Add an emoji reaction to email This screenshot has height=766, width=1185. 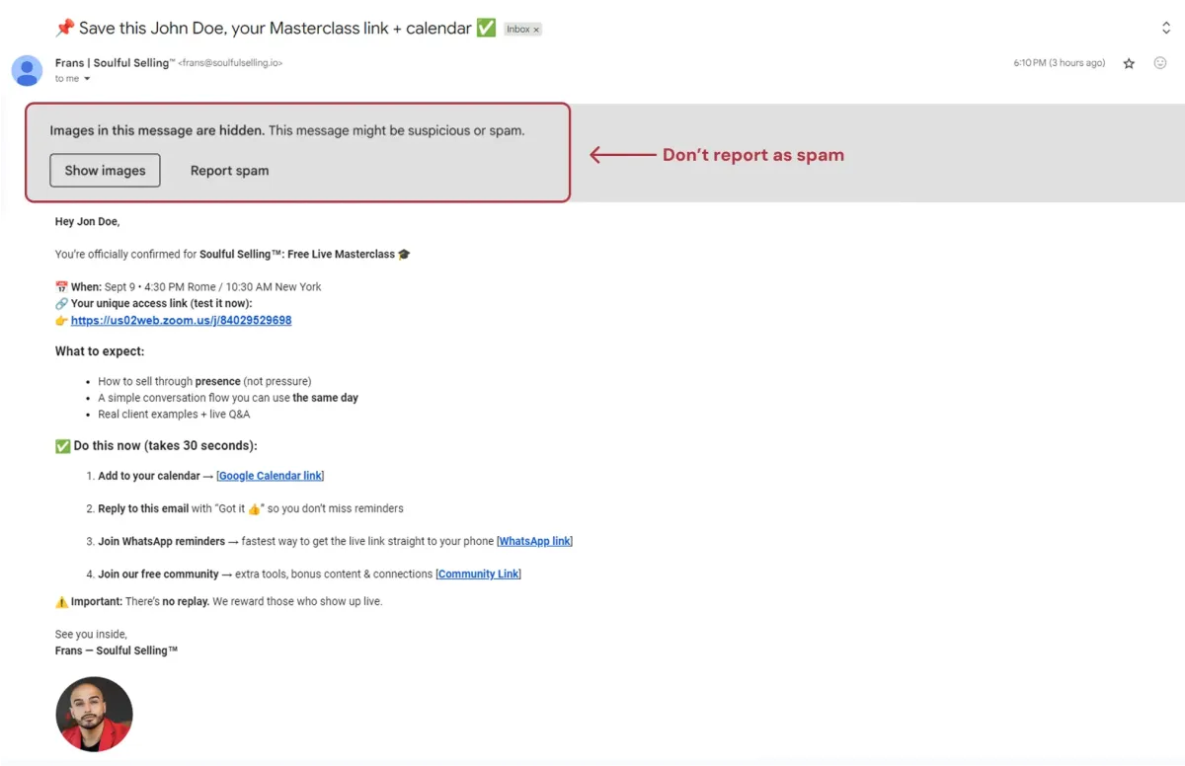pos(1160,63)
